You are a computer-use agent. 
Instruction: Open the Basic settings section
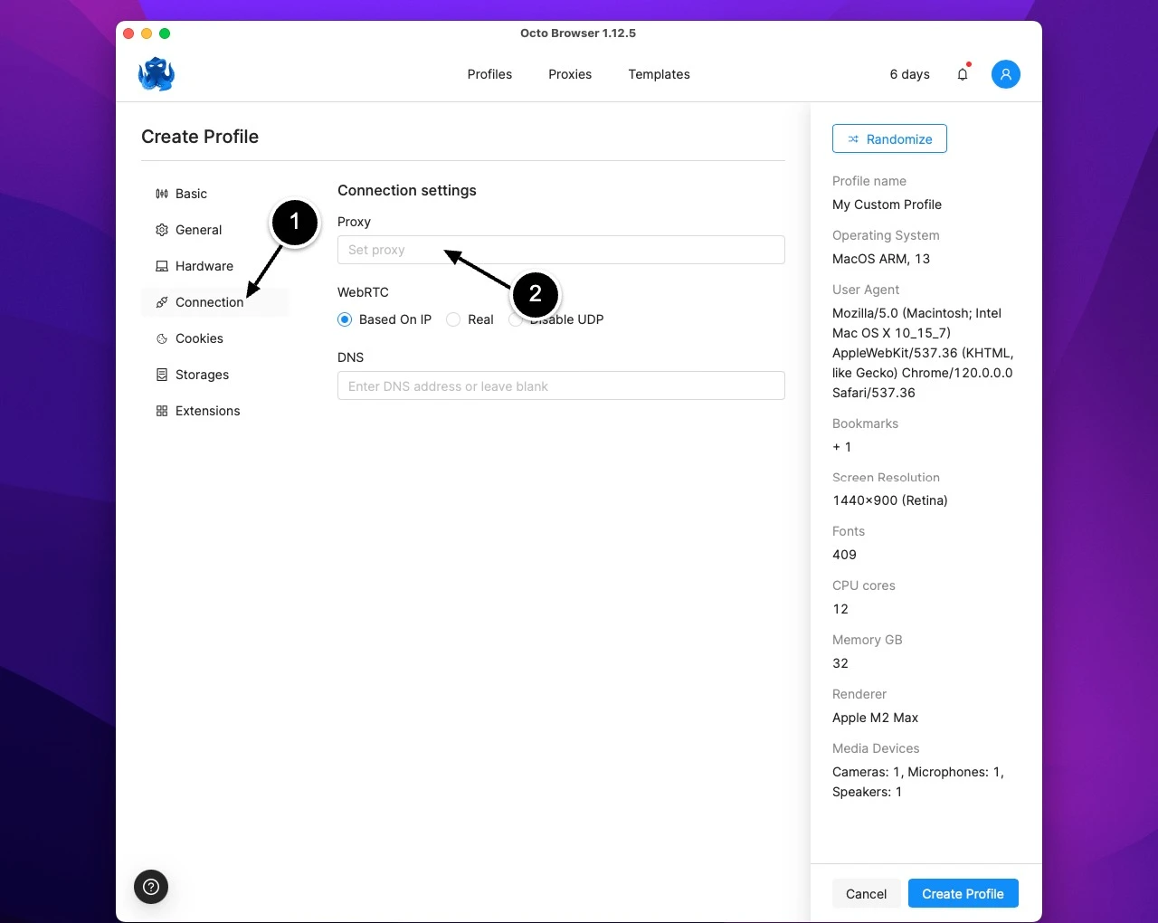pos(192,194)
